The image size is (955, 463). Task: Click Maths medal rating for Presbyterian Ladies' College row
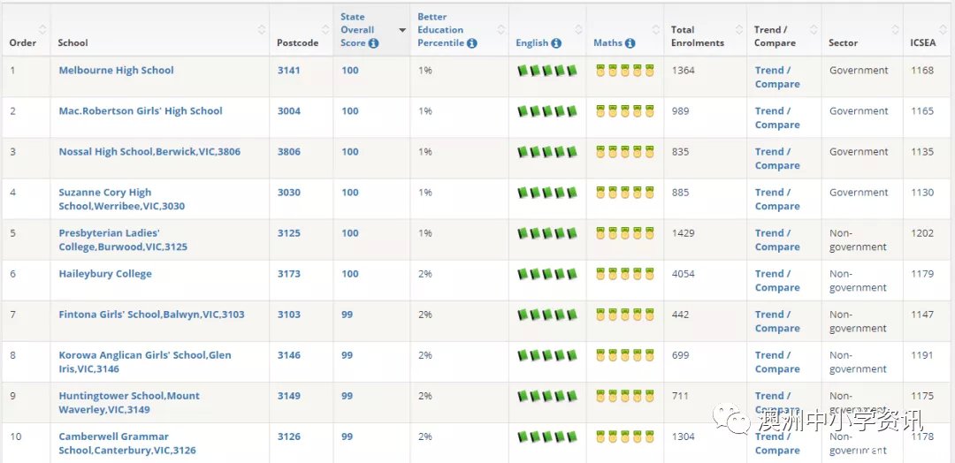point(625,233)
